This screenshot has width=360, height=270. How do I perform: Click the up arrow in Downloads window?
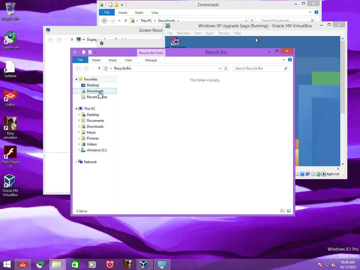coord(125,21)
